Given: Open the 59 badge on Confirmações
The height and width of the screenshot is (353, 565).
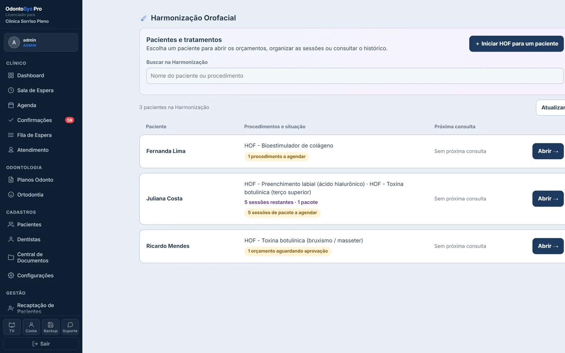Looking at the screenshot, I should [x=70, y=120].
